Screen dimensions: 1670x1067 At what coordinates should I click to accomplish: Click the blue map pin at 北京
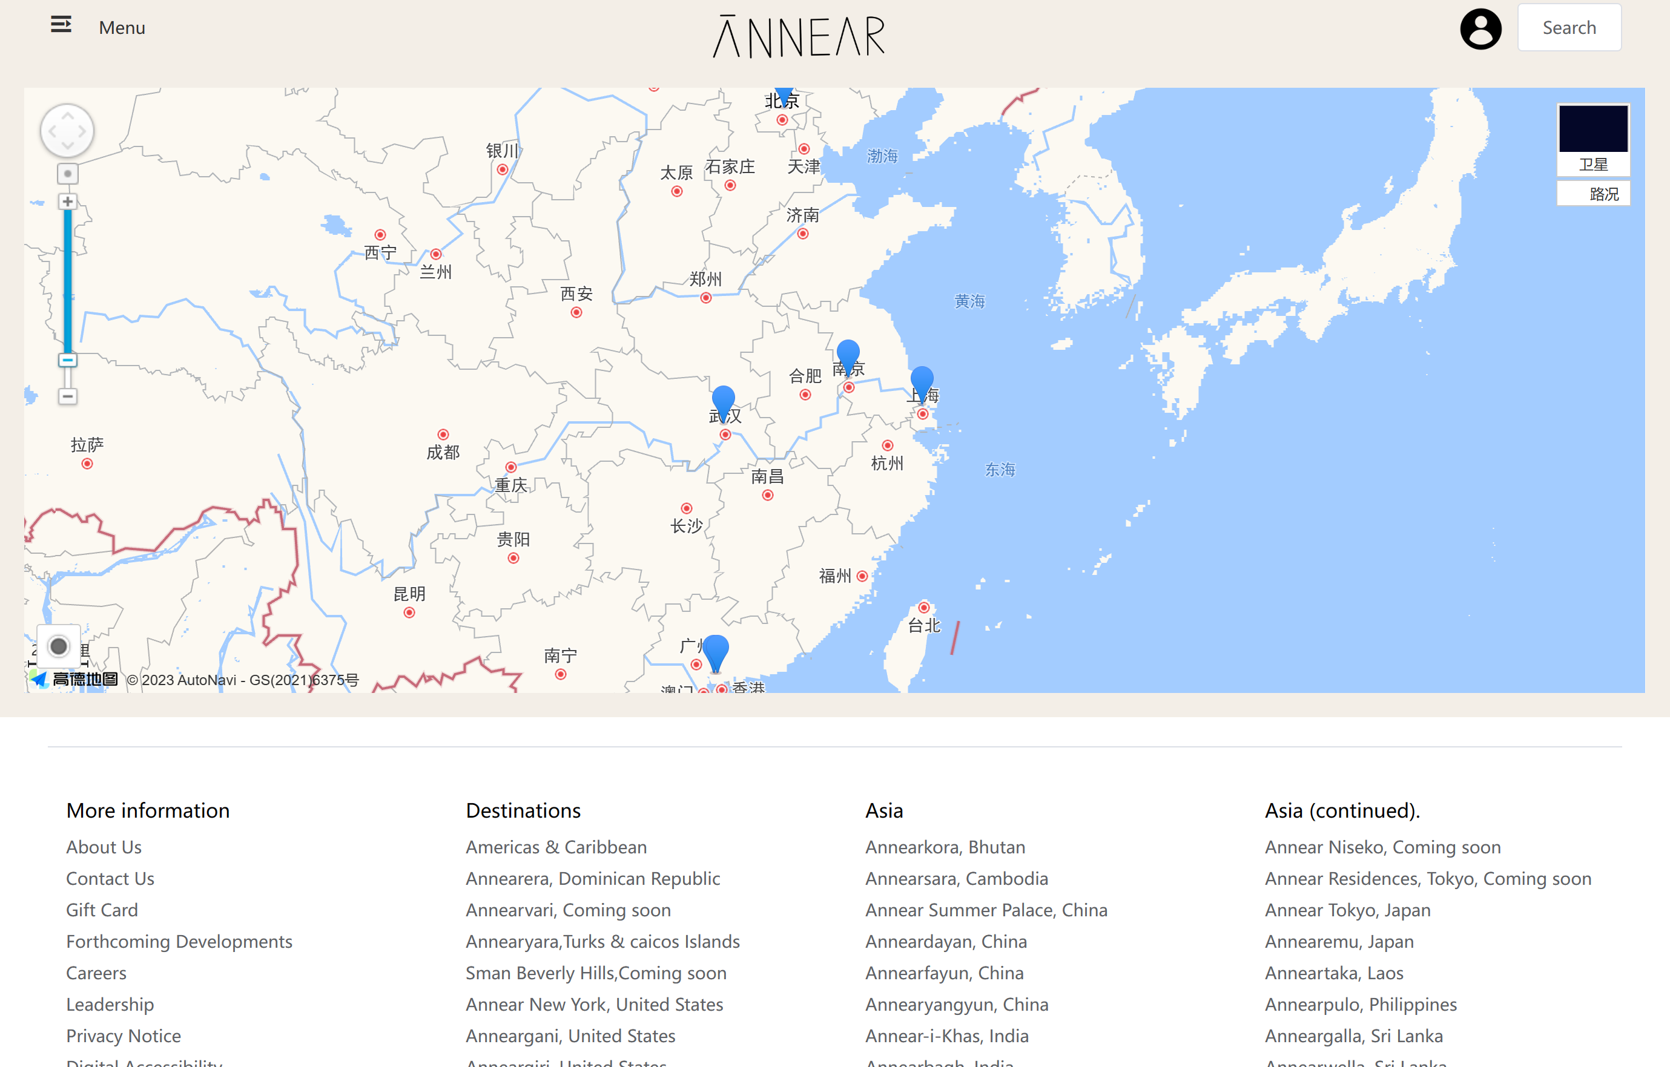784,96
